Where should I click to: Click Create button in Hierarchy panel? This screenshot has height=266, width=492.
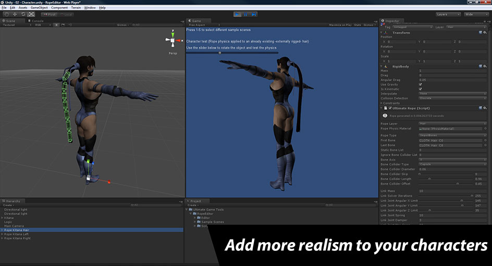[8, 205]
